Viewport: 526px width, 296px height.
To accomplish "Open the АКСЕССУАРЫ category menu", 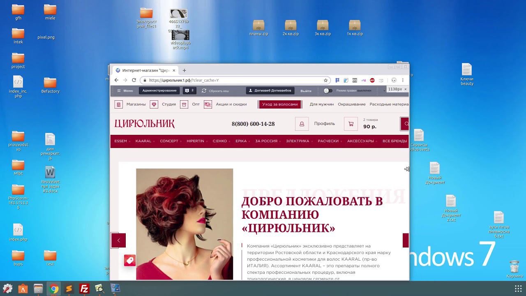I will point(360,141).
